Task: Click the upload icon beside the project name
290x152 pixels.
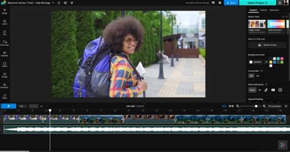Action: pos(59,3)
